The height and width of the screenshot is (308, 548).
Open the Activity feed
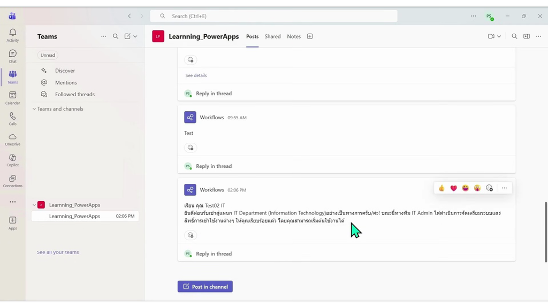13,35
